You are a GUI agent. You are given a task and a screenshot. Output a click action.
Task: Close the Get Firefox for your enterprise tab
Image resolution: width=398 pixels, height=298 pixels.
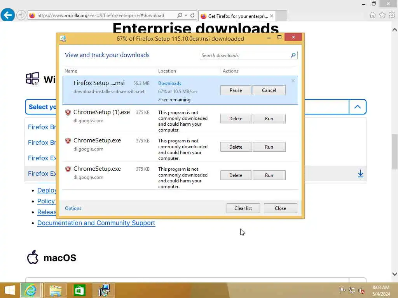coord(272,16)
